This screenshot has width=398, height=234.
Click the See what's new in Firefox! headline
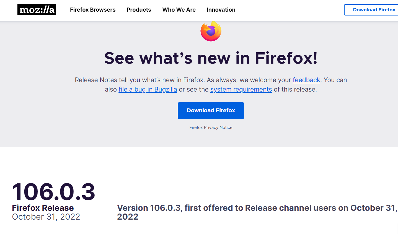pos(211,58)
